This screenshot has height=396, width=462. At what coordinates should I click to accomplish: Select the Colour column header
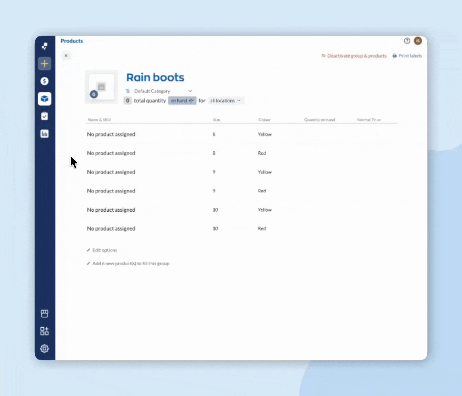[x=265, y=119]
